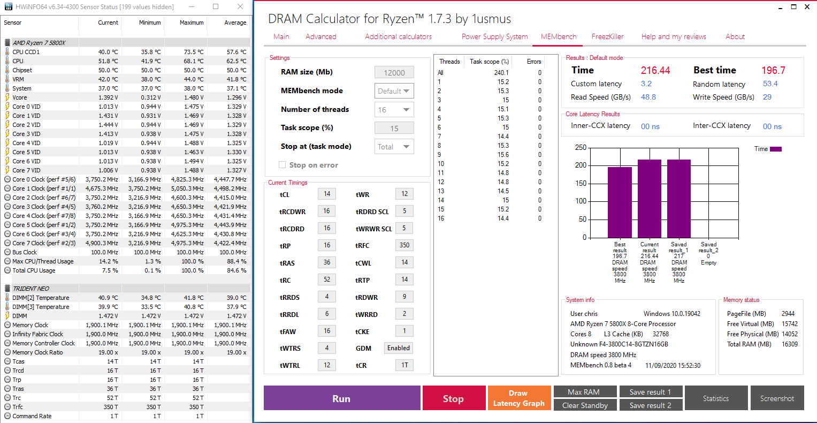Click the HWiNFO64 app icon in title bar

tap(8, 6)
